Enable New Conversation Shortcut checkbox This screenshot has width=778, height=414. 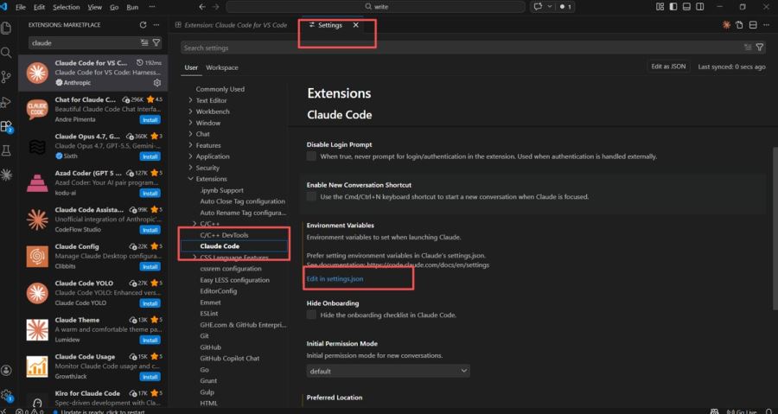point(311,196)
